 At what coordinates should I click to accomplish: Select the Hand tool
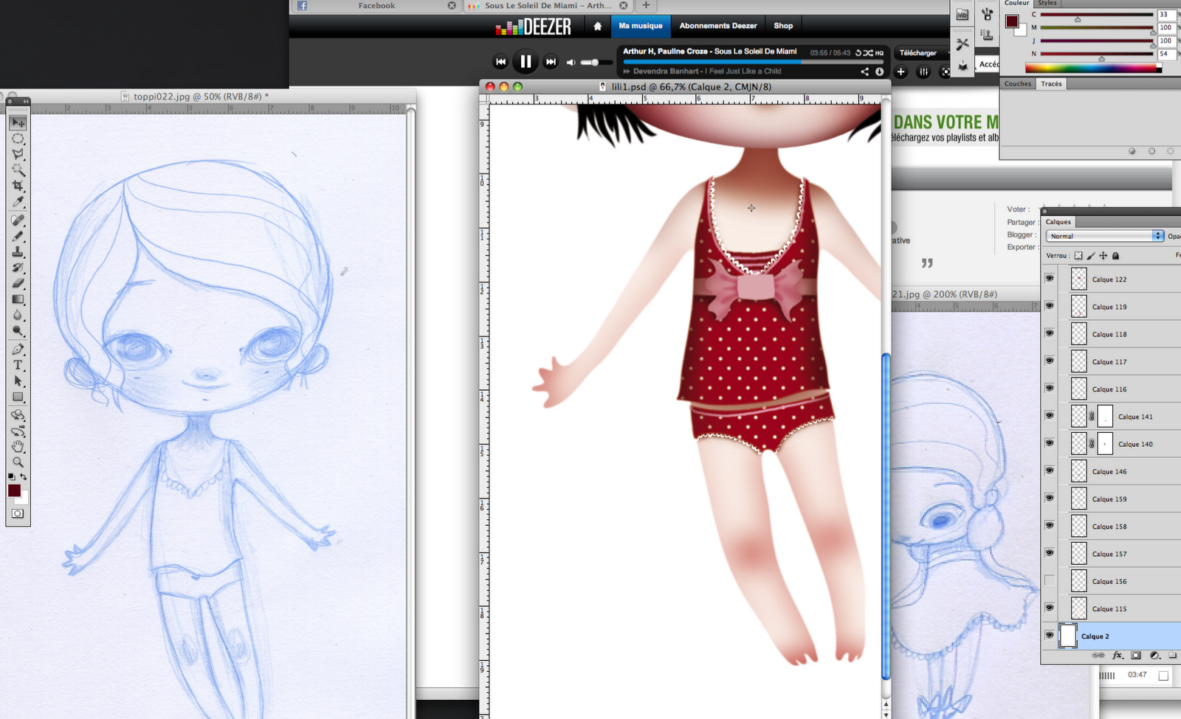[18, 446]
